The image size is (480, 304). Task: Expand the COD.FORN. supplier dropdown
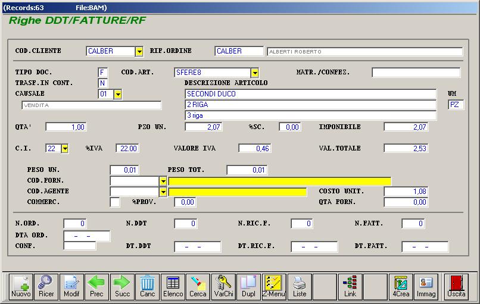point(163,181)
